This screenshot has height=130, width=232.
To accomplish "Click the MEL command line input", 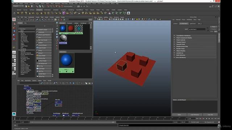I will [x=68, y=125].
